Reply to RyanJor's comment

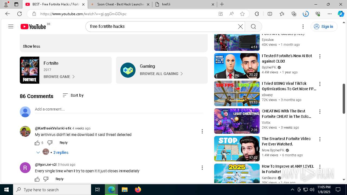pyautogui.click(x=59, y=179)
